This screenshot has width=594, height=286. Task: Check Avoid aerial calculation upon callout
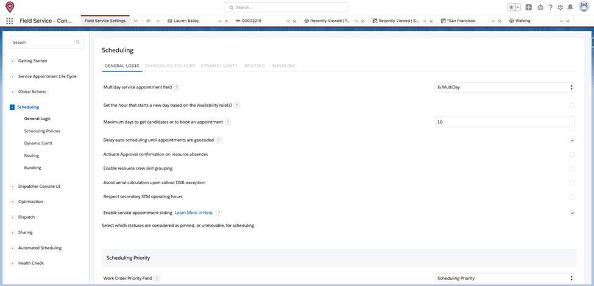point(573,183)
